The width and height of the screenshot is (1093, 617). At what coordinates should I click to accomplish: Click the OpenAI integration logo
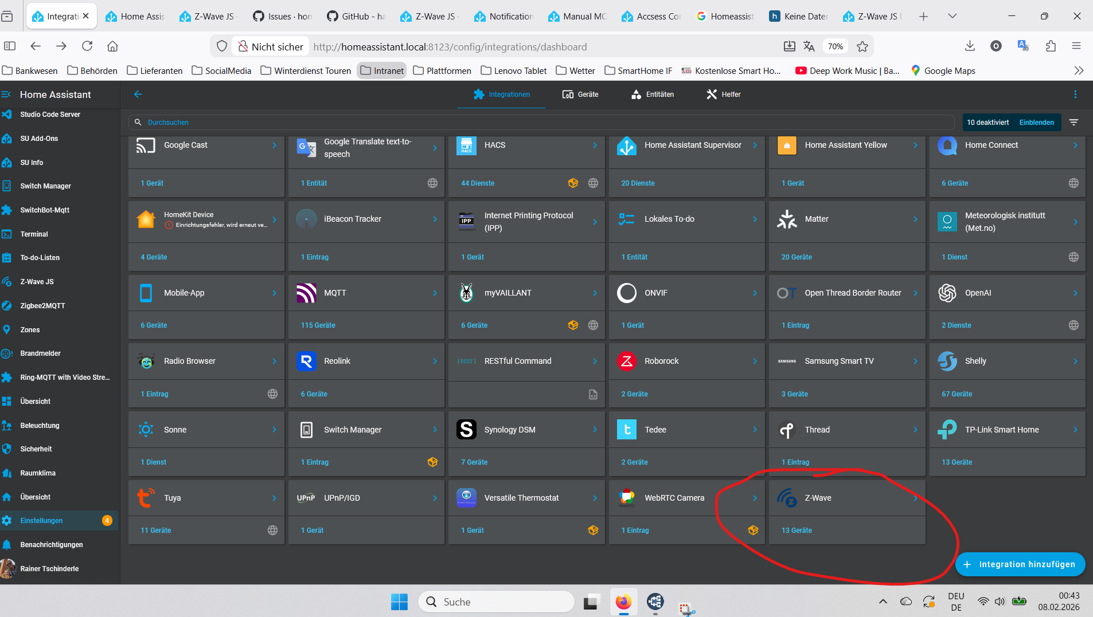click(x=947, y=293)
